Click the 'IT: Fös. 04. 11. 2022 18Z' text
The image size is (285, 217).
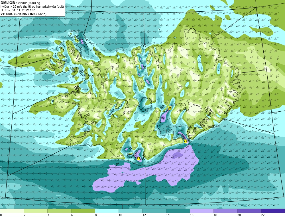click(18, 10)
